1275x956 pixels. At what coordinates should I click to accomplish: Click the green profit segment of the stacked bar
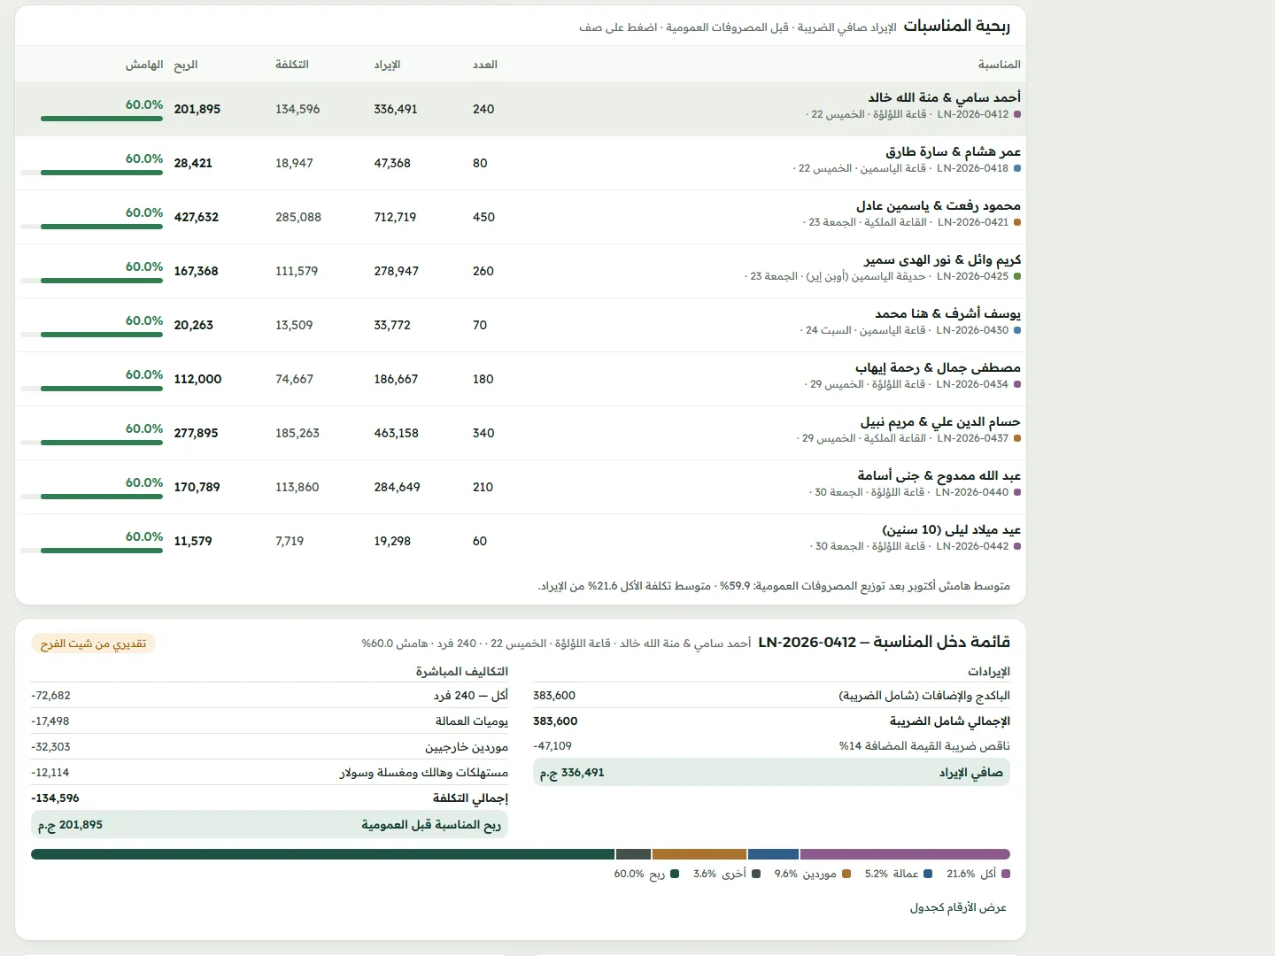pos(323,854)
